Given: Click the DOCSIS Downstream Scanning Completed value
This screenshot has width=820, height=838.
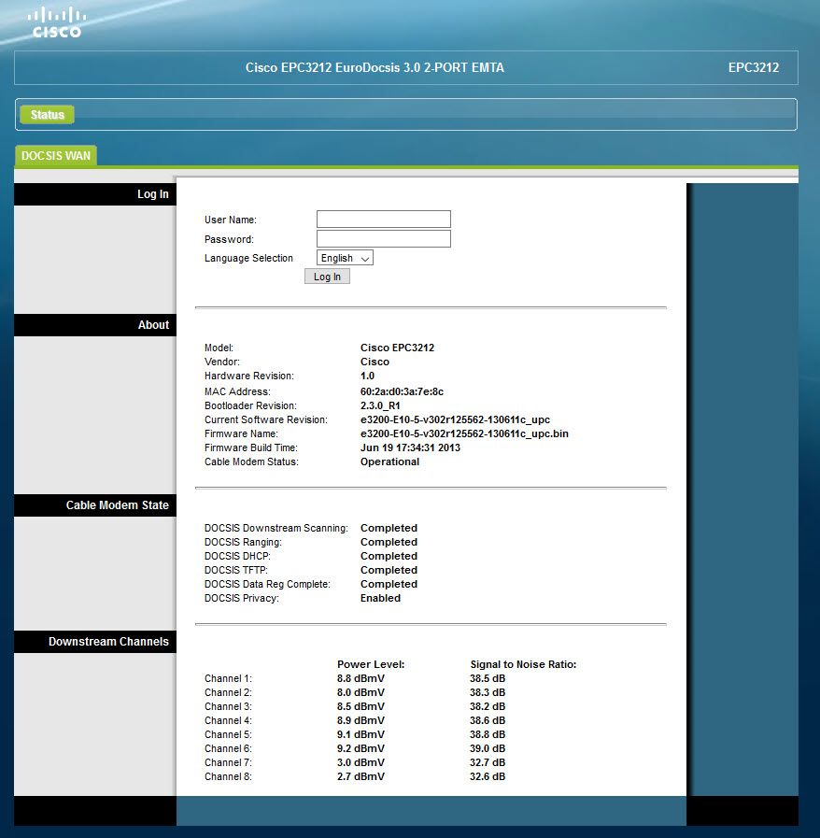Looking at the screenshot, I should click(389, 528).
